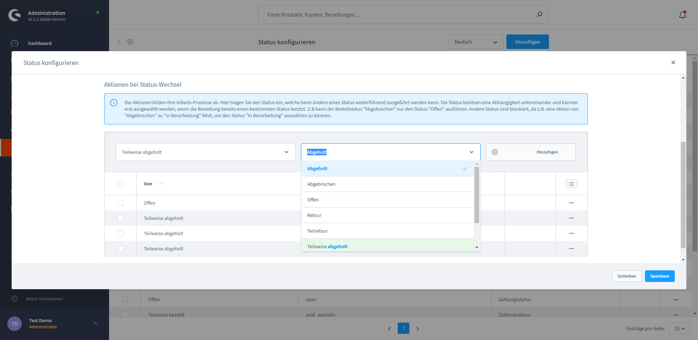Click the TD user avatar

click(15, 324)
